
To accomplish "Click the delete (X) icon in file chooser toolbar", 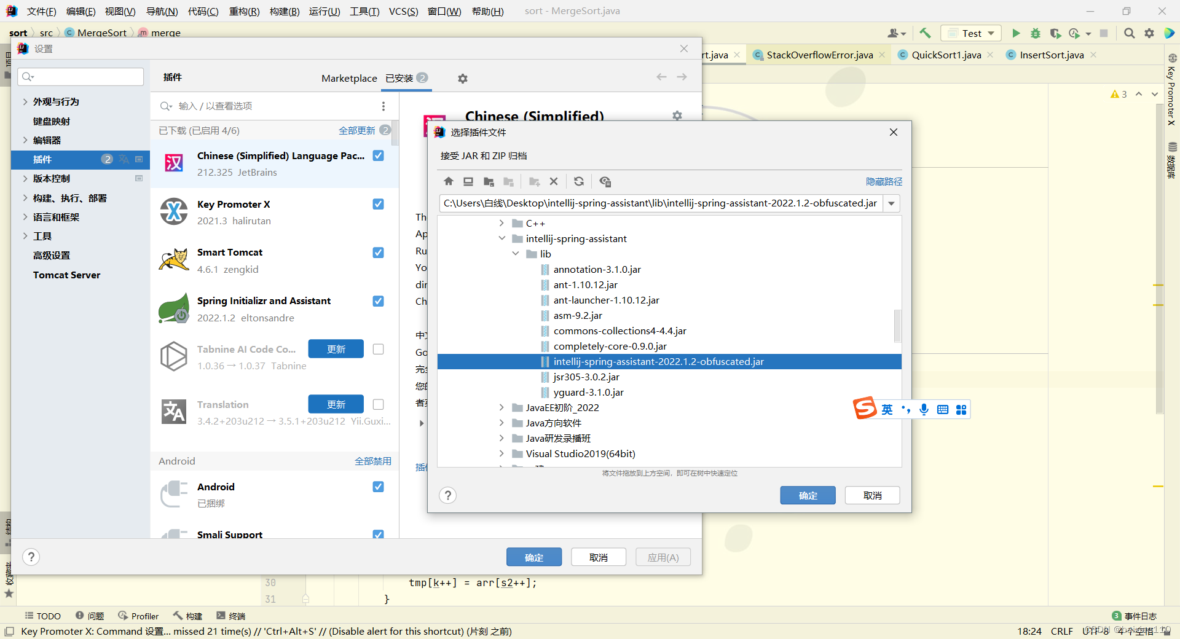I will (554, 181).
